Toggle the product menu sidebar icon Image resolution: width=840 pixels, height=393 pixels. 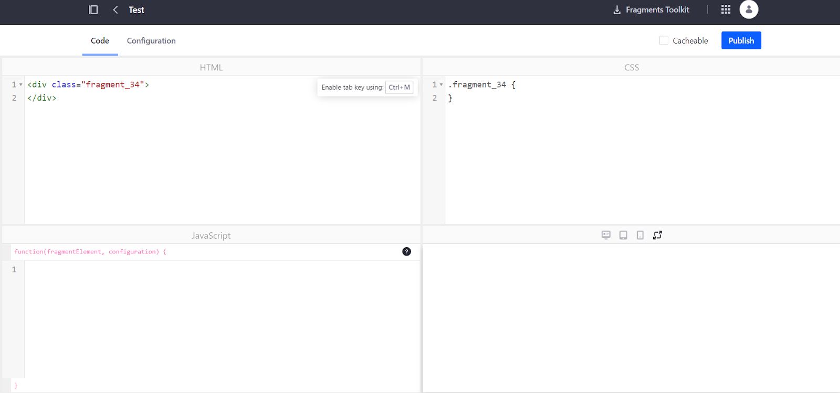(x=93, y=9)
